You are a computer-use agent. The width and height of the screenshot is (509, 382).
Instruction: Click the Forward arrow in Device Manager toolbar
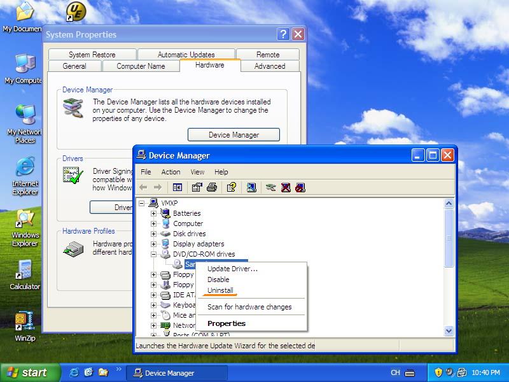(x=158, y=187)
